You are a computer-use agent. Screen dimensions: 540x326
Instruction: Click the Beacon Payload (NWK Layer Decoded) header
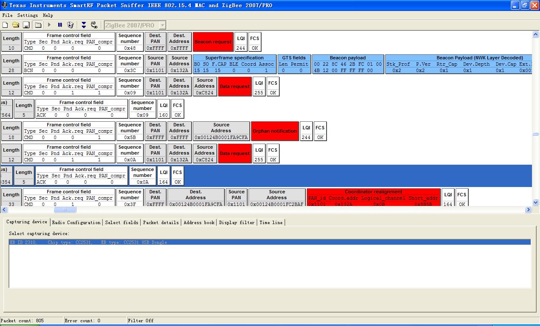pyautogui.click(x=480, y=58)
